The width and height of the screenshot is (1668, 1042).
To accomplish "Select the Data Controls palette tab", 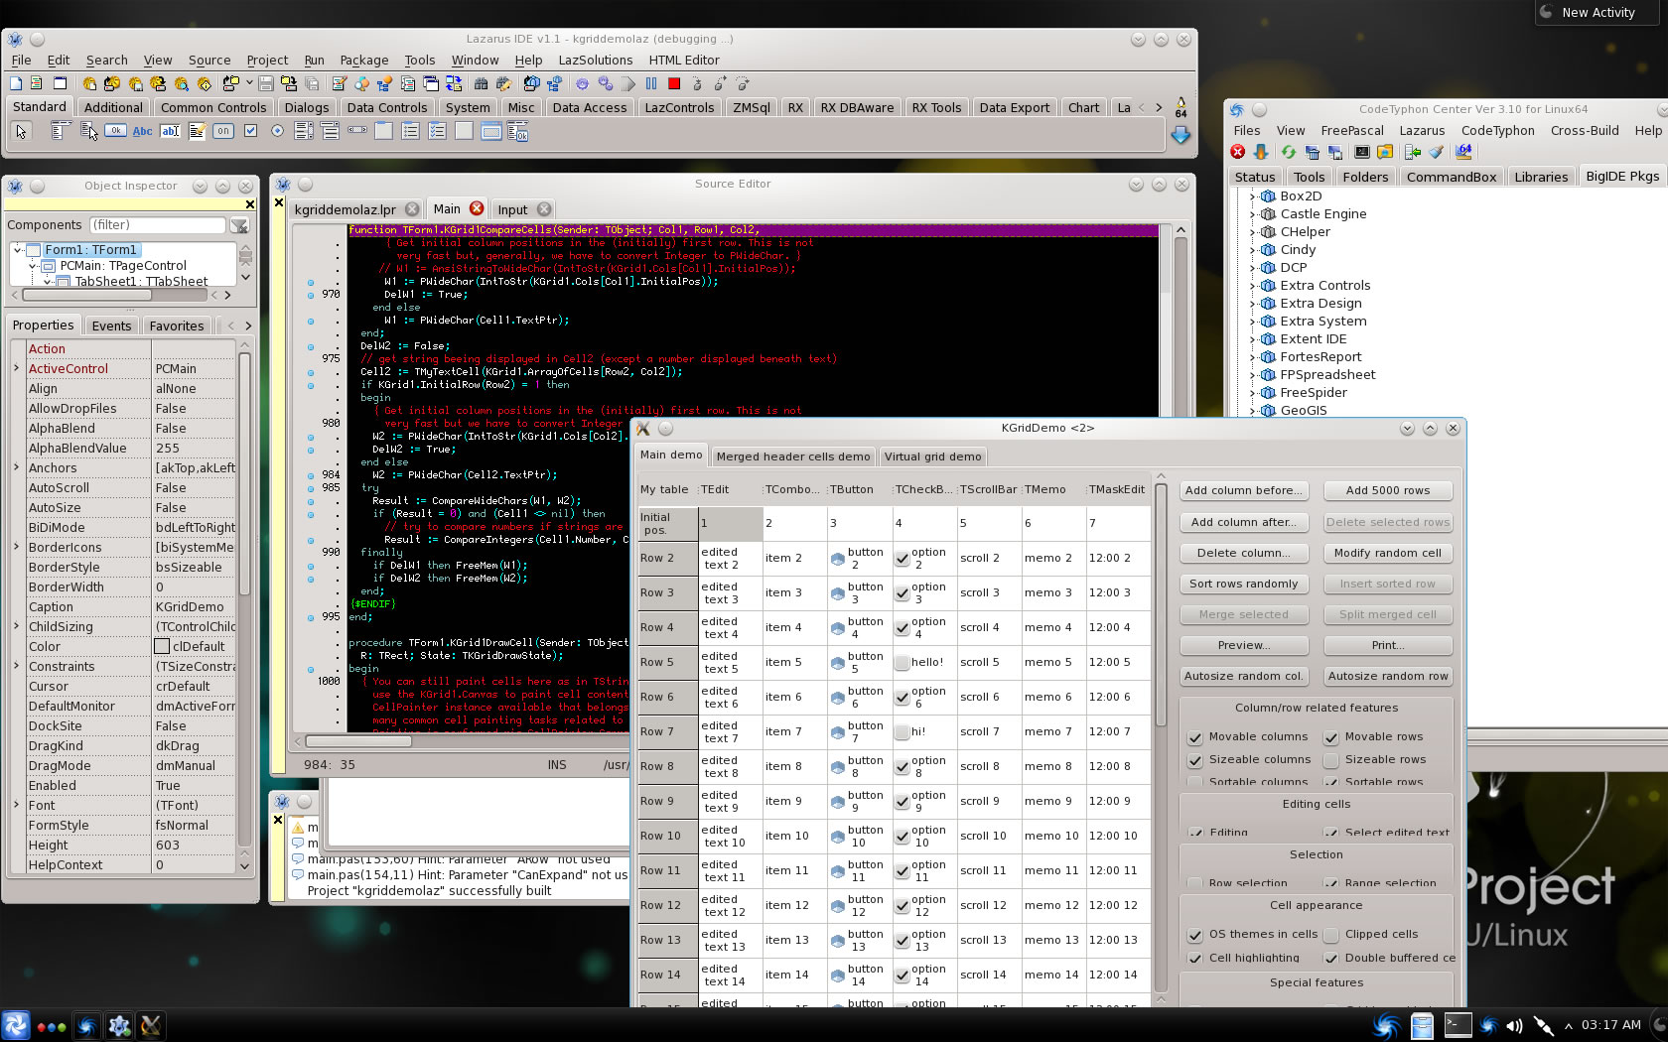I will 387,107.
